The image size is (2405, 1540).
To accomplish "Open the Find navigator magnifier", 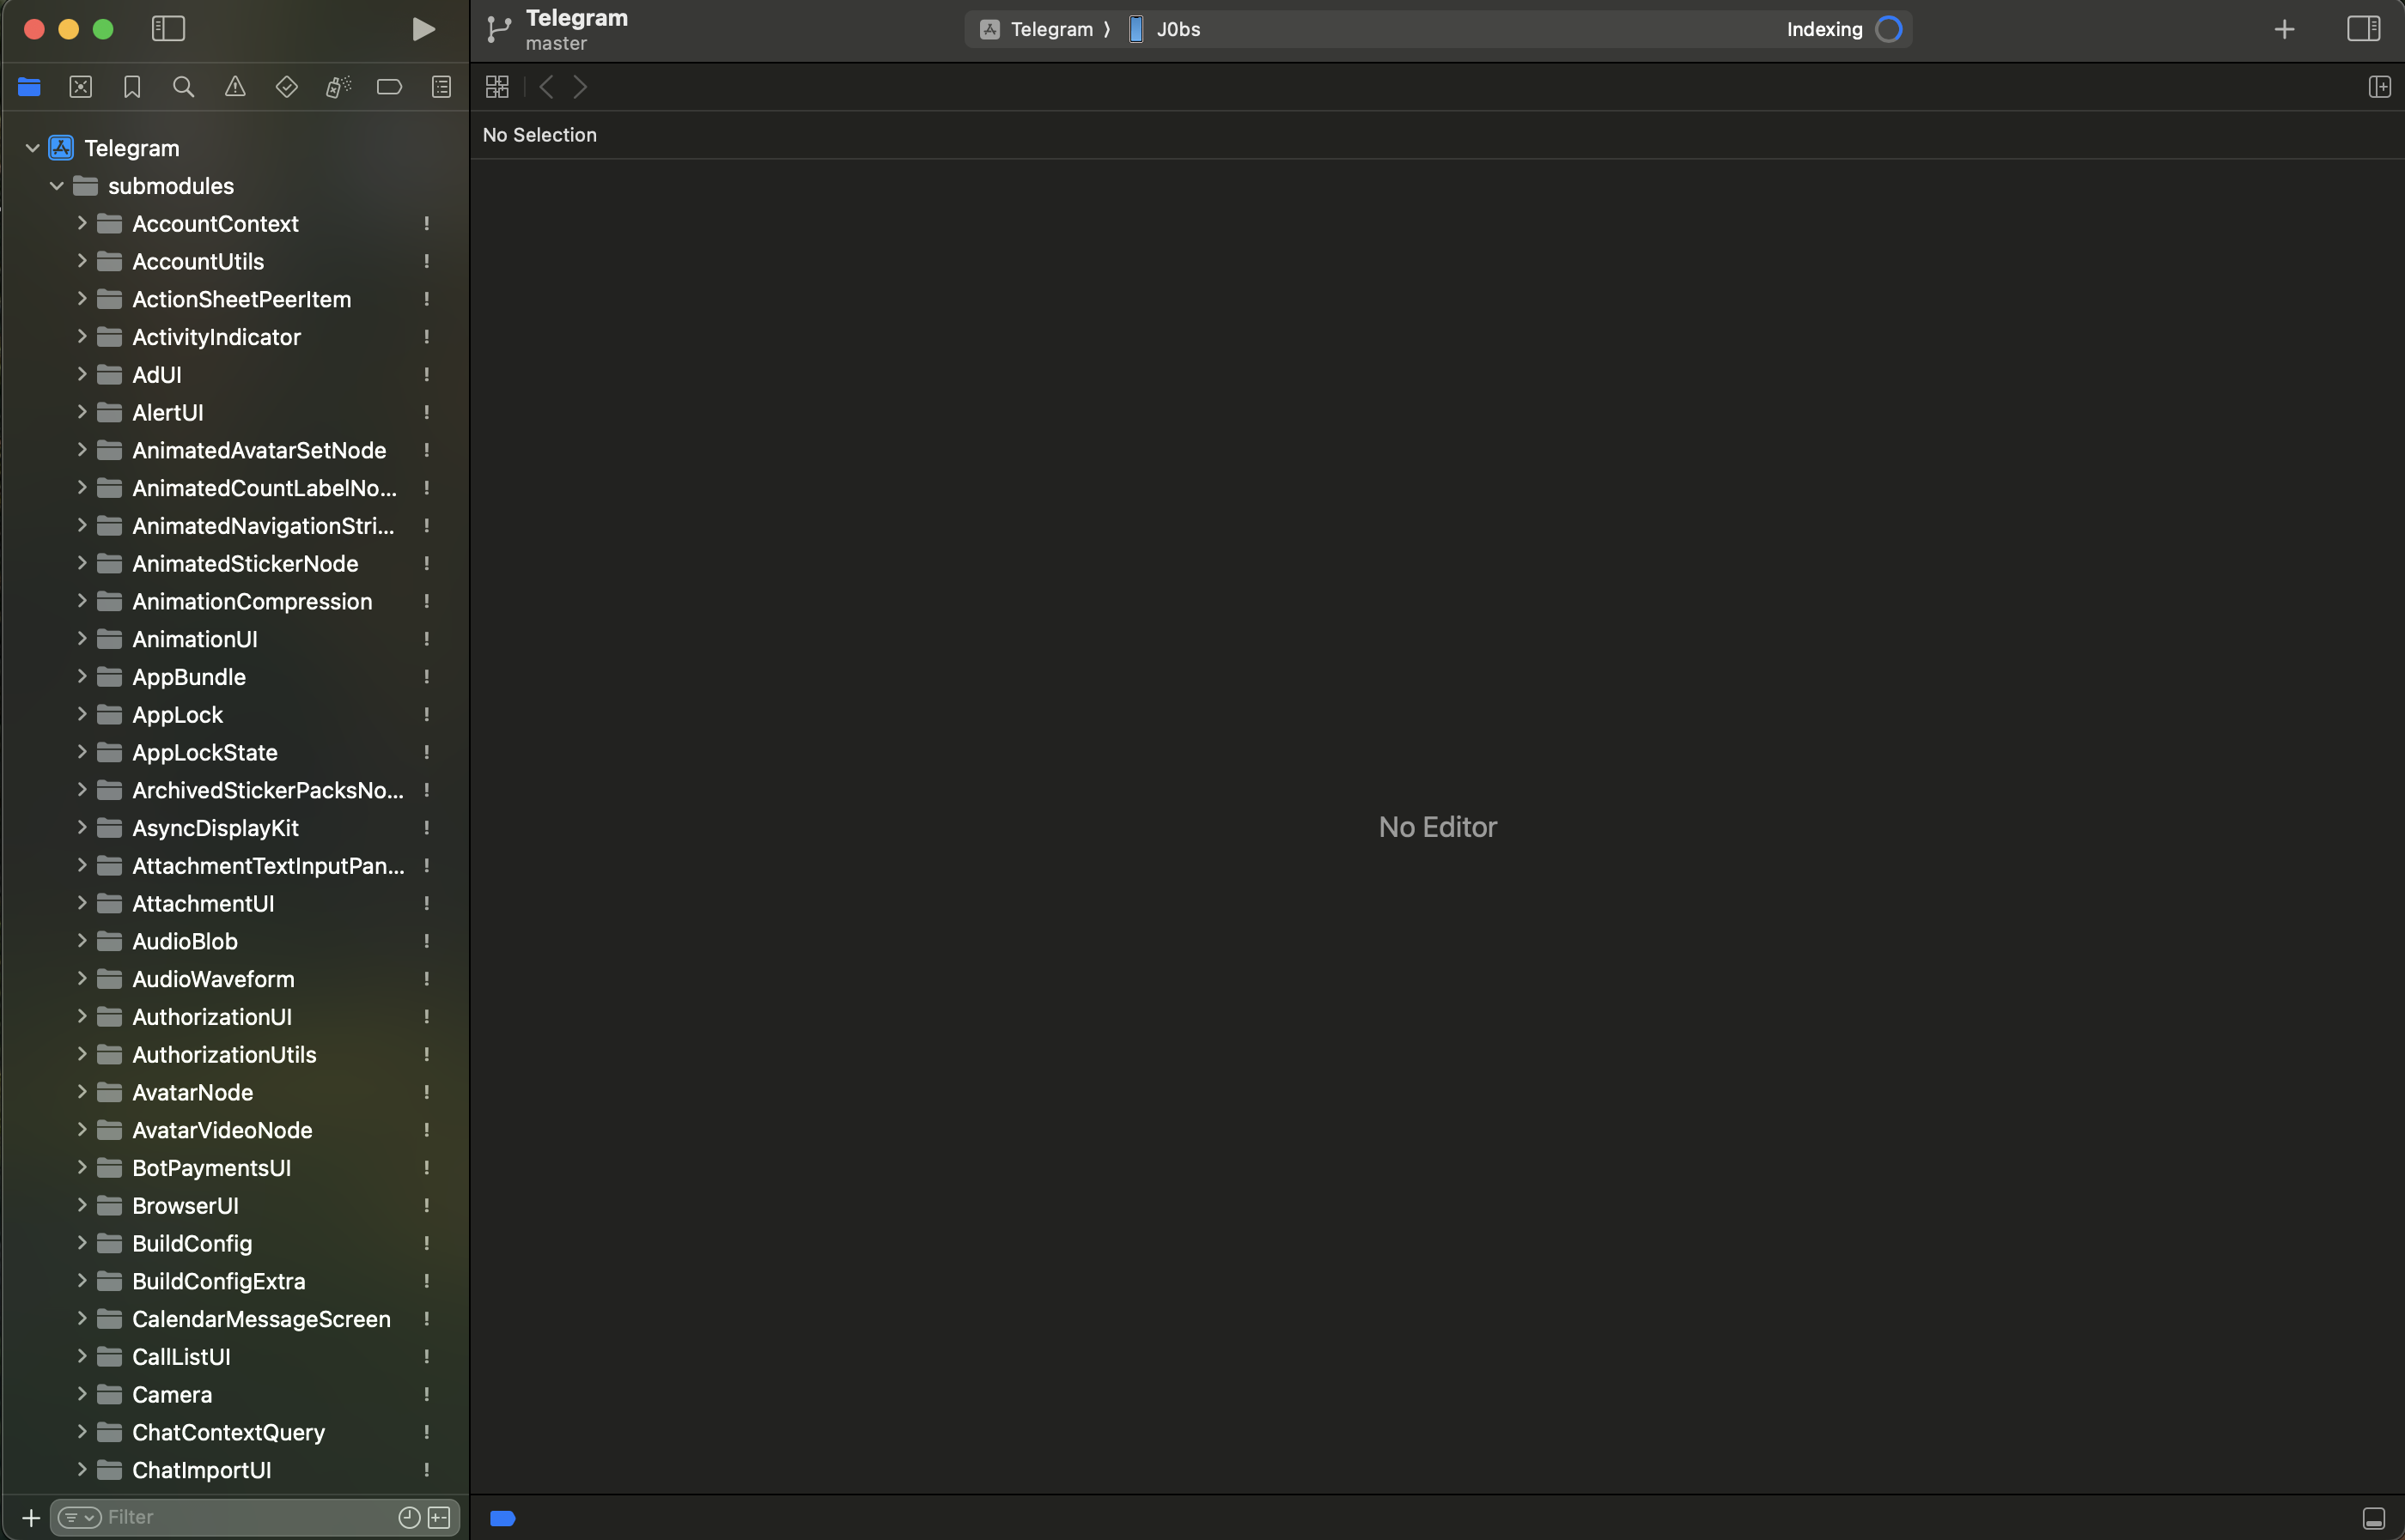I will pos(183,87).
